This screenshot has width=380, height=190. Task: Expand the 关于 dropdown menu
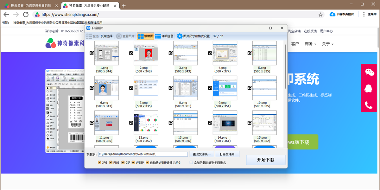pos(328,44)
